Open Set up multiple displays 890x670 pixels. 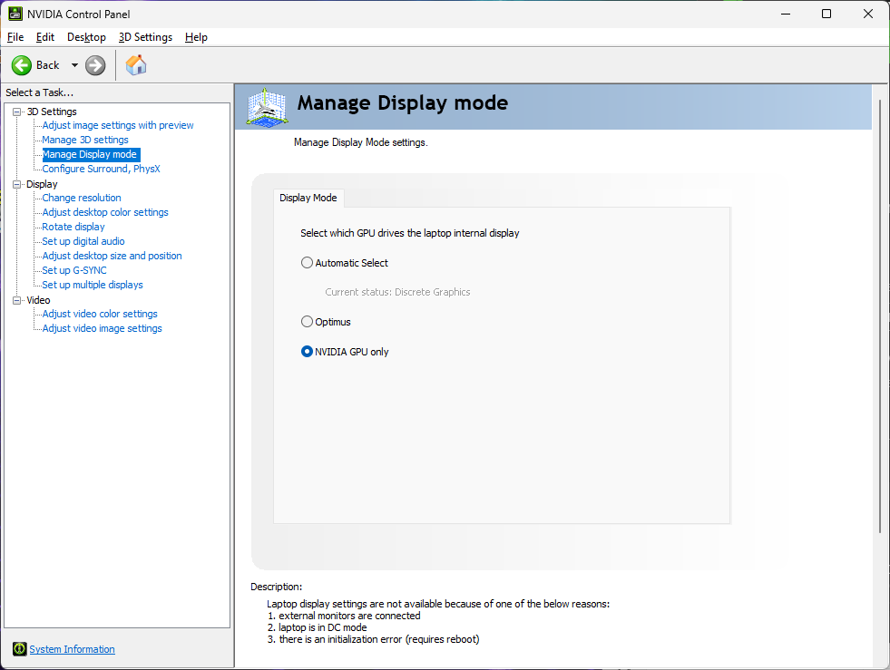[x=93, y=285]
